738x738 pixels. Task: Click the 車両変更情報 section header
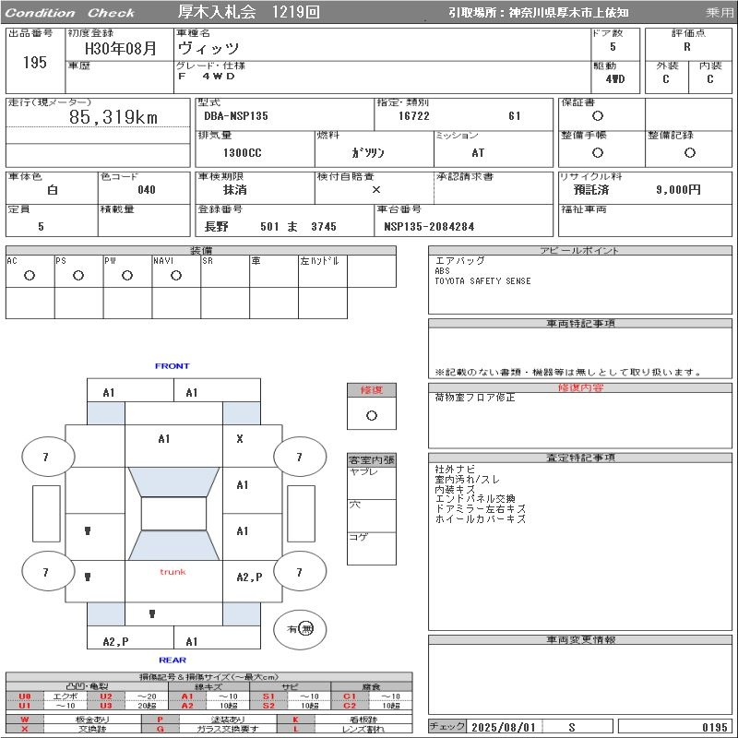tap(580, 639)
